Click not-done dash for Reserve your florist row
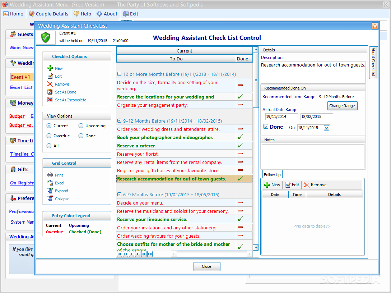 240,154
